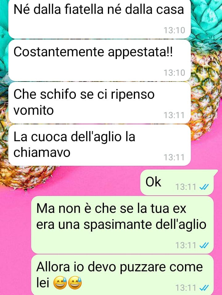Click the 13:11 timestamp beside 'vomito'
222x295 pixels.
tap(174, 115)
